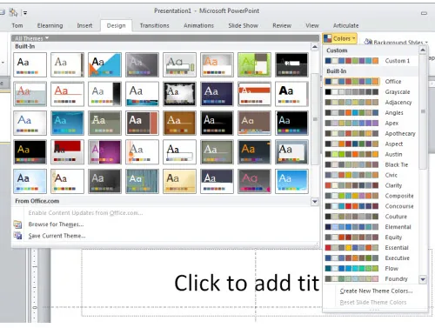Image resolution: width=435 pixels, height=328 pixels.
Task: Select the Office color scheme
Action: point(371,82)
